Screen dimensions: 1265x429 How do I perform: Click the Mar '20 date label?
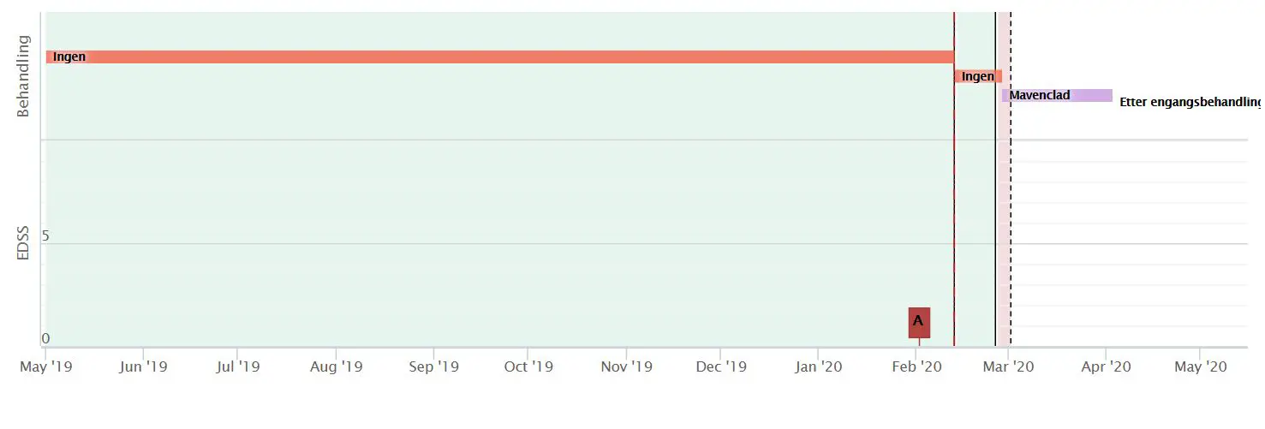(1009, 367)
